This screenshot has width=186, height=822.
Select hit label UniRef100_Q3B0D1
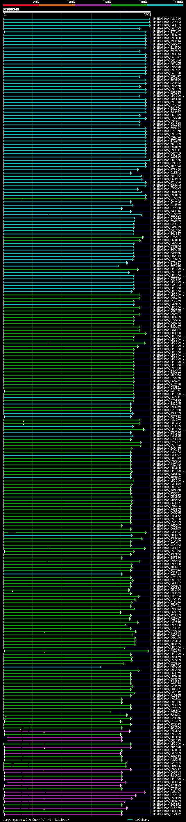(x=167, y=548)
